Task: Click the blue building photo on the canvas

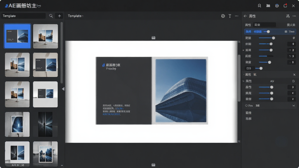Action: [x=181, y=91]
